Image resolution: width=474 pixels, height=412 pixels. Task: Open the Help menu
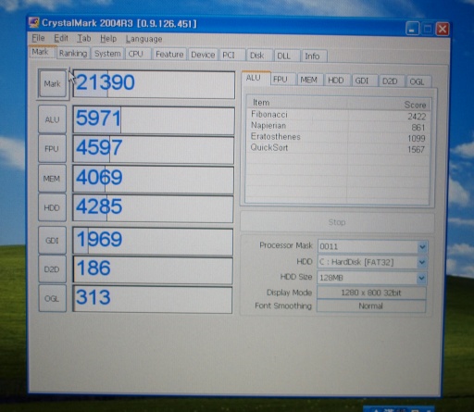coord(108,39)
